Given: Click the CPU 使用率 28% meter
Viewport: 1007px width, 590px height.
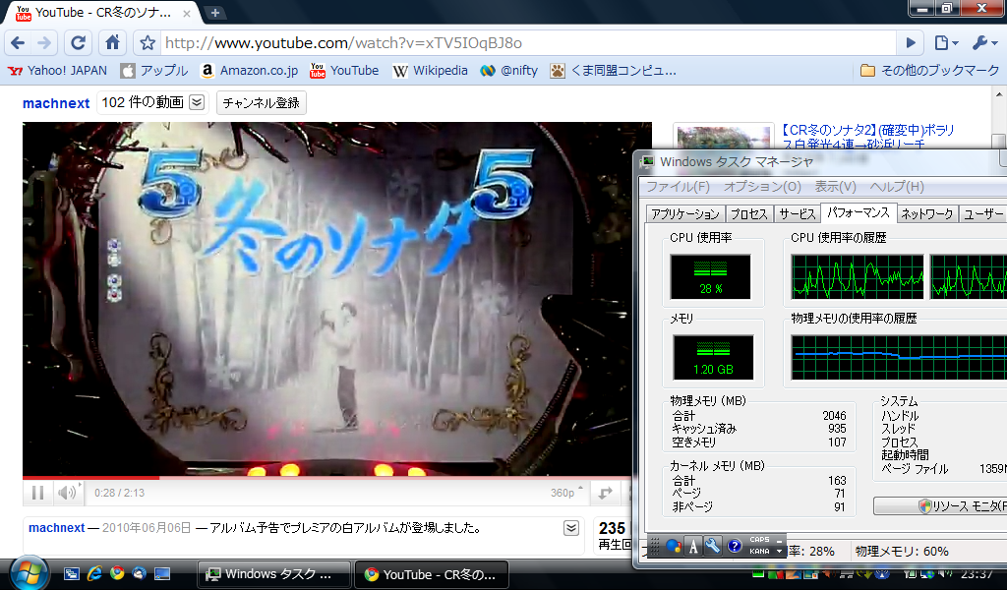Looking at the screenshot, I should pos(710,276).
